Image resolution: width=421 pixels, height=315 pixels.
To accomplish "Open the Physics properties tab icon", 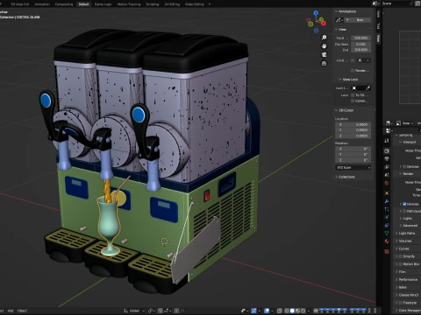I will click(387, 217).
